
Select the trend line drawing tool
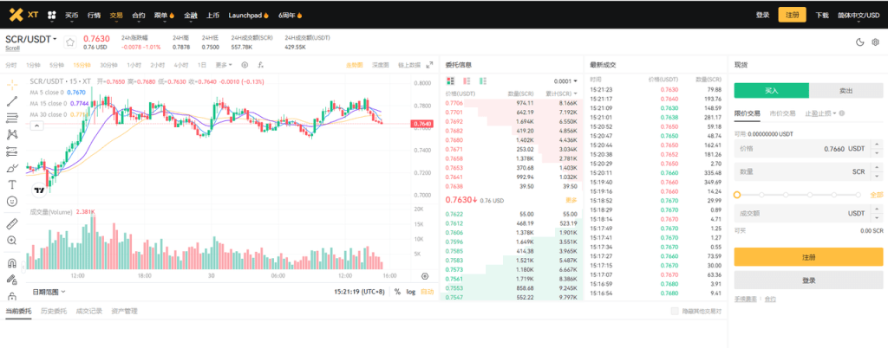pos(12,101)
